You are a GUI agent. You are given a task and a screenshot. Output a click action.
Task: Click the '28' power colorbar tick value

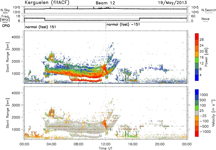pos(201,40)
